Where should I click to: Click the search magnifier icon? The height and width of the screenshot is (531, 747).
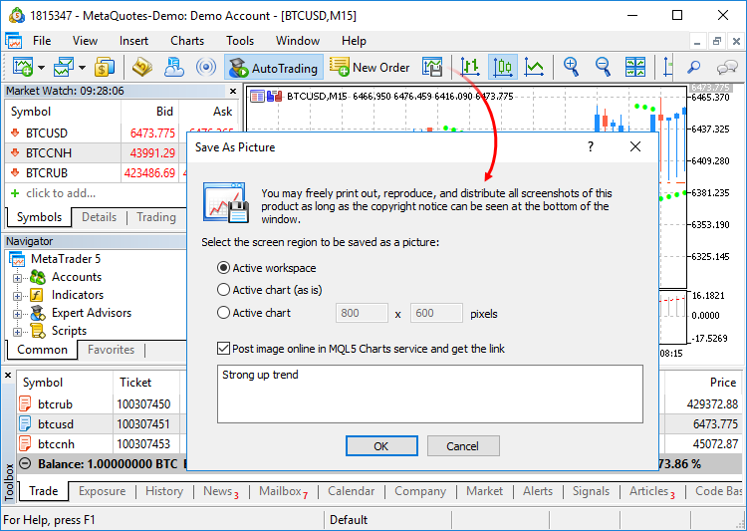click(694, 68)
